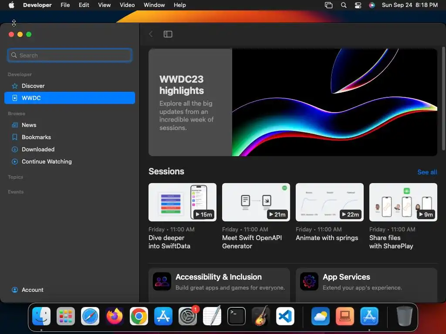
Task: Select the WWDC sidebar item
Action: coord(70,98)
